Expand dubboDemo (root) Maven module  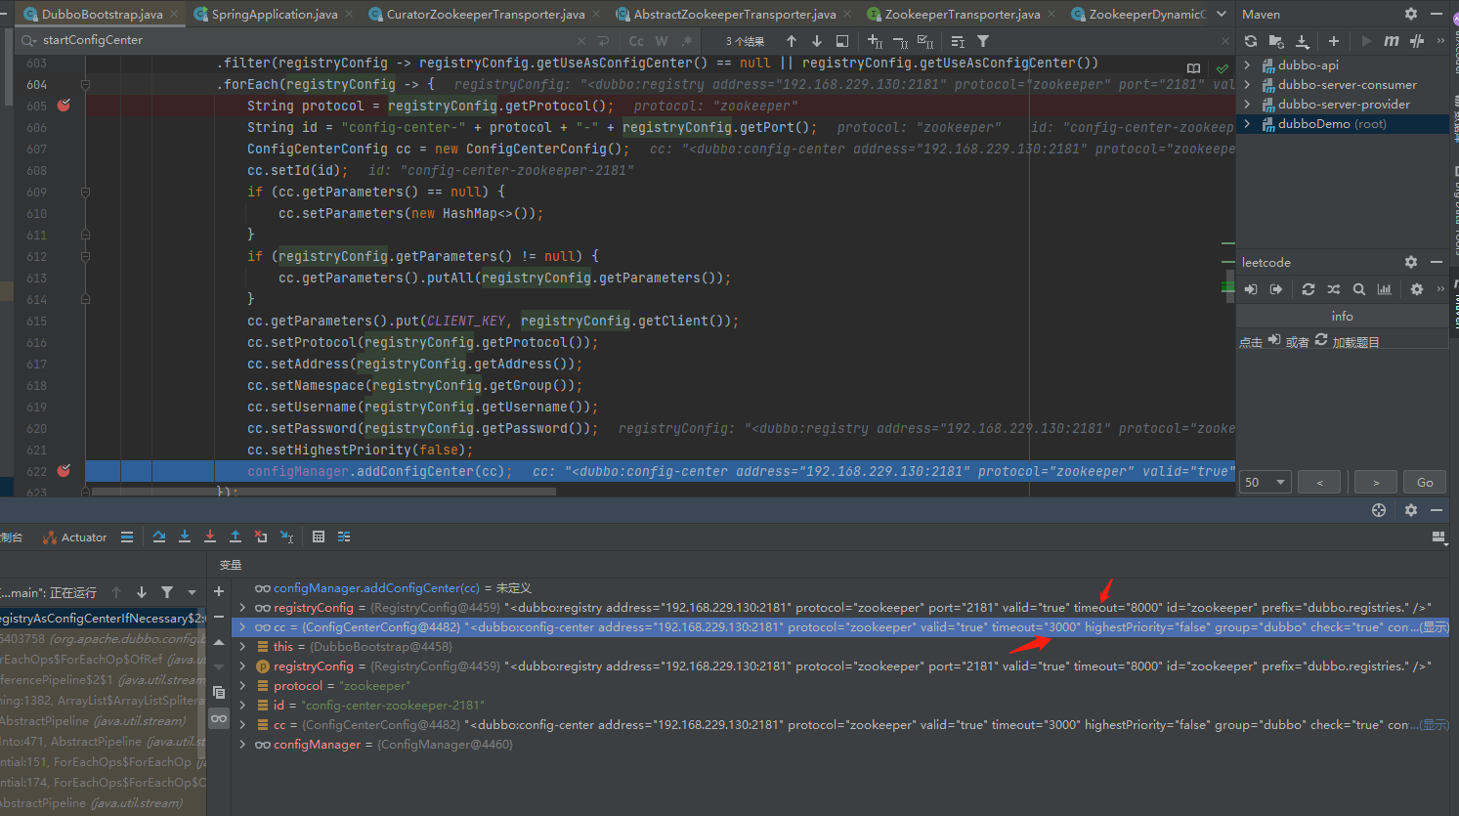pyautogui.click(x=1247, y=123)
